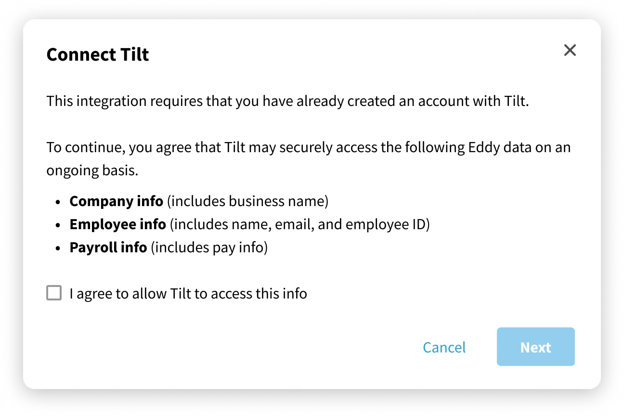Click the bullet dot before Payroll info
Image resolution: width=624 pixels, height=416 pixels.
(x=58, y=248)
